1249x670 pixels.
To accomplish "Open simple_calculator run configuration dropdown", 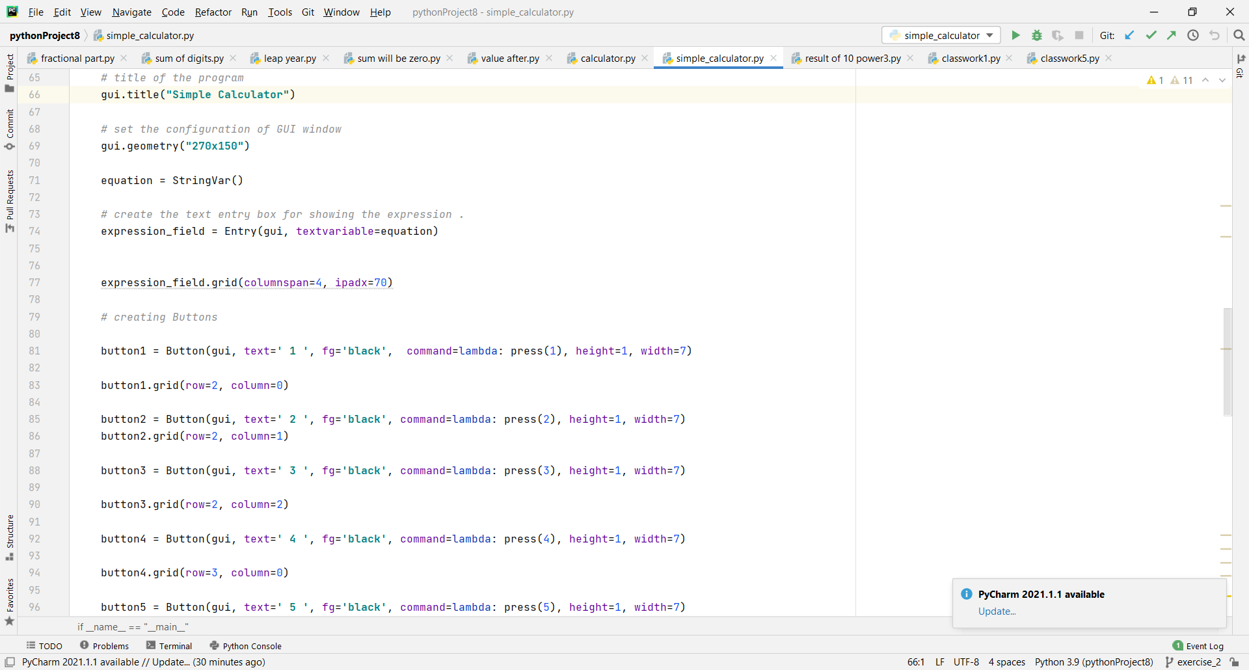I will 941,35.
